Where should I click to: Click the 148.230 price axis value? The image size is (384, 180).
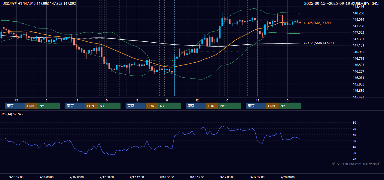point(358,13)
